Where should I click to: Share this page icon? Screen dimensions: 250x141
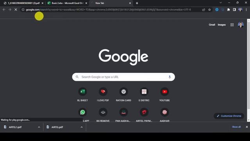coord(204,9)
